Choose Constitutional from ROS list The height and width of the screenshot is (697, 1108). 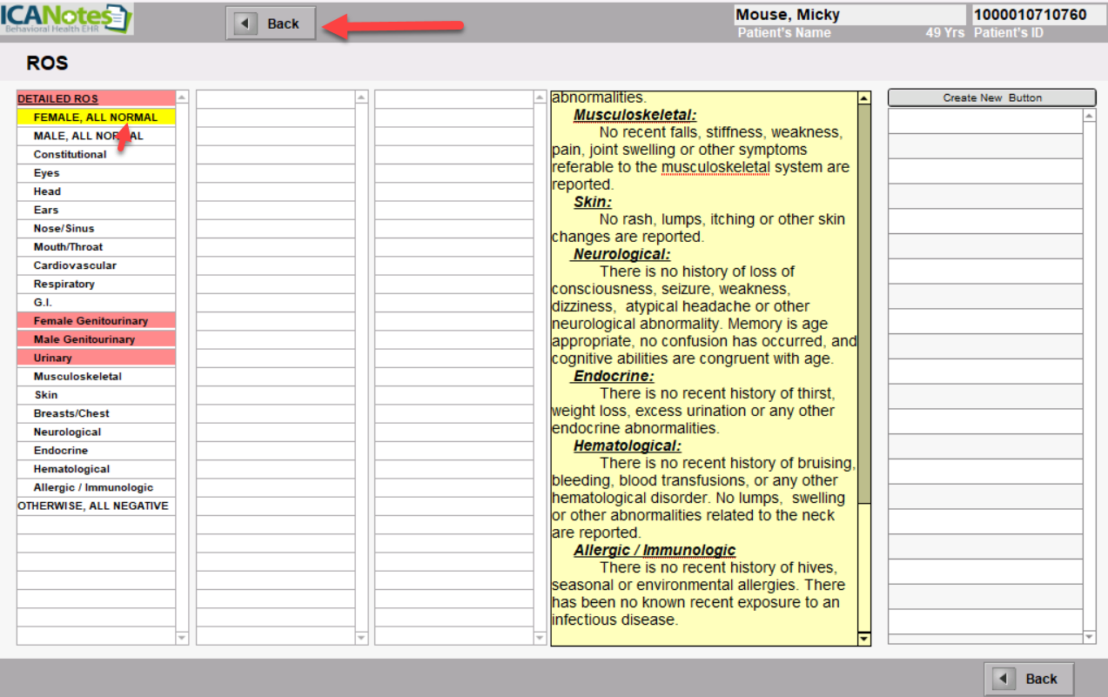70,155
